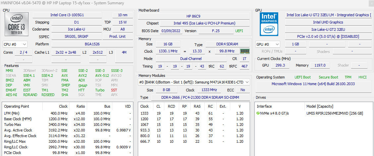Viewport: 374px width, 156px height.
Task: Click the HVCI label
Action: 362,77
